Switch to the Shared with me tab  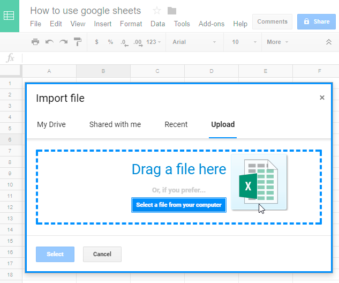[x=115, y=124]
